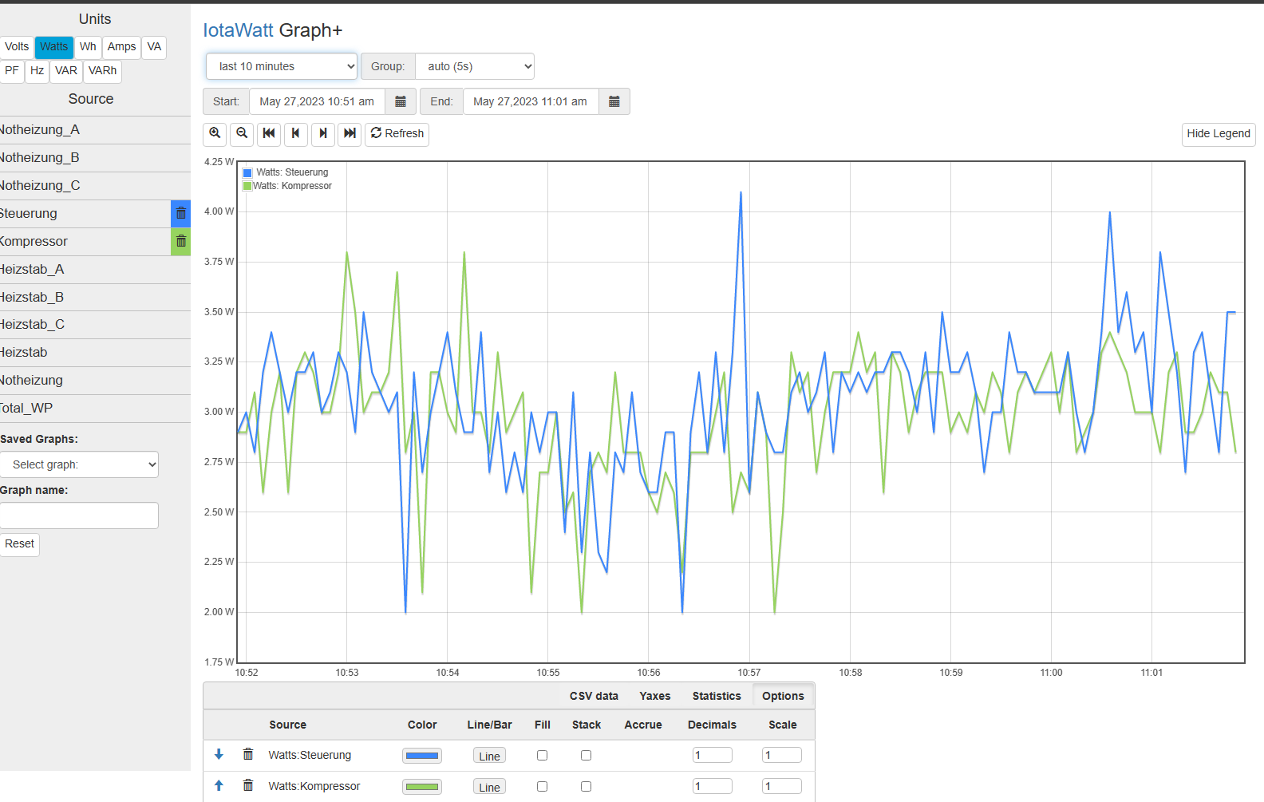Open color picker for Watts:Steuerung blue swatch
This screenshot has width=1264, height=802.
(422, 756)
